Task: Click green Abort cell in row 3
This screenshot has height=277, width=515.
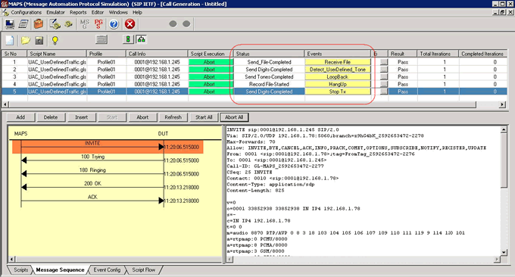Action: (211, 76)
